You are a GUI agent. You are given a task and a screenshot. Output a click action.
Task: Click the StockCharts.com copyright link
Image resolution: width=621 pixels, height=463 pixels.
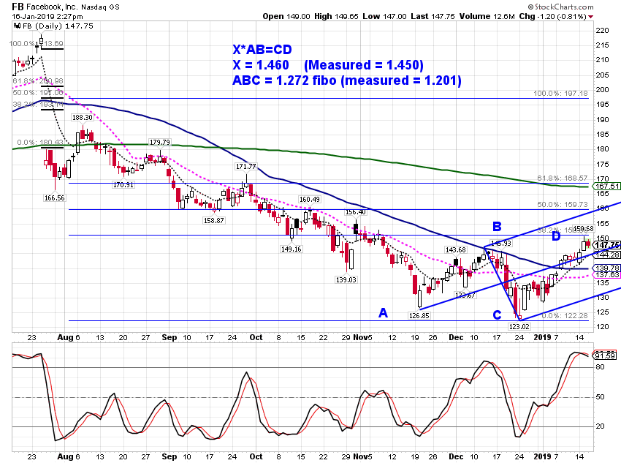click(x=561, y=7)
